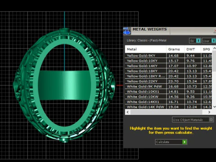Image resolution: width=216 pixels, height=162 pixels.
Task: Click the horizontal scrollbar left arrow
Action: click(x=128, y=112)
